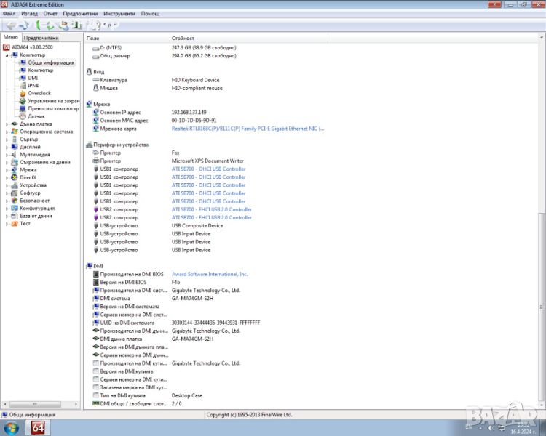Expand the Мрежа tree node
Screen dimensions: 546x436
(x=7, y=170)
